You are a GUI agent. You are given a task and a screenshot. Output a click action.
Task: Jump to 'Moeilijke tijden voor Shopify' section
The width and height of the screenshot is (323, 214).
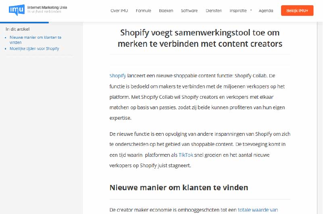tap(34, 49)
